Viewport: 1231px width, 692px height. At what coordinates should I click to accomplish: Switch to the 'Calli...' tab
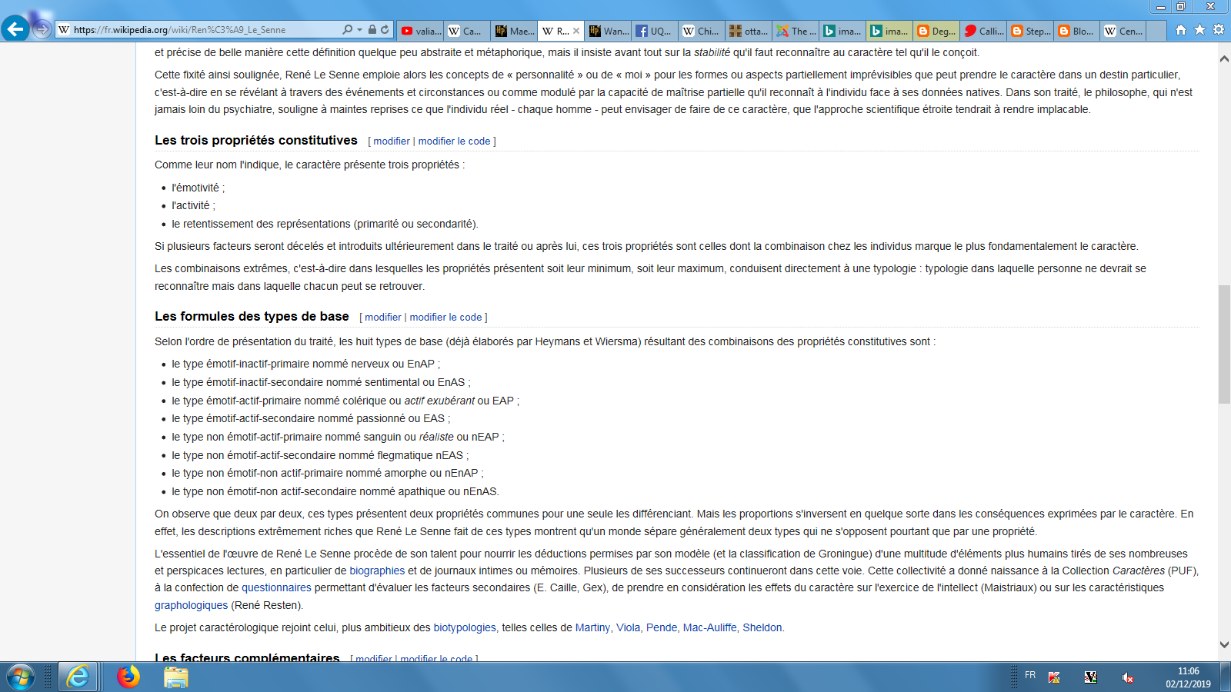(x=983, y=31)
